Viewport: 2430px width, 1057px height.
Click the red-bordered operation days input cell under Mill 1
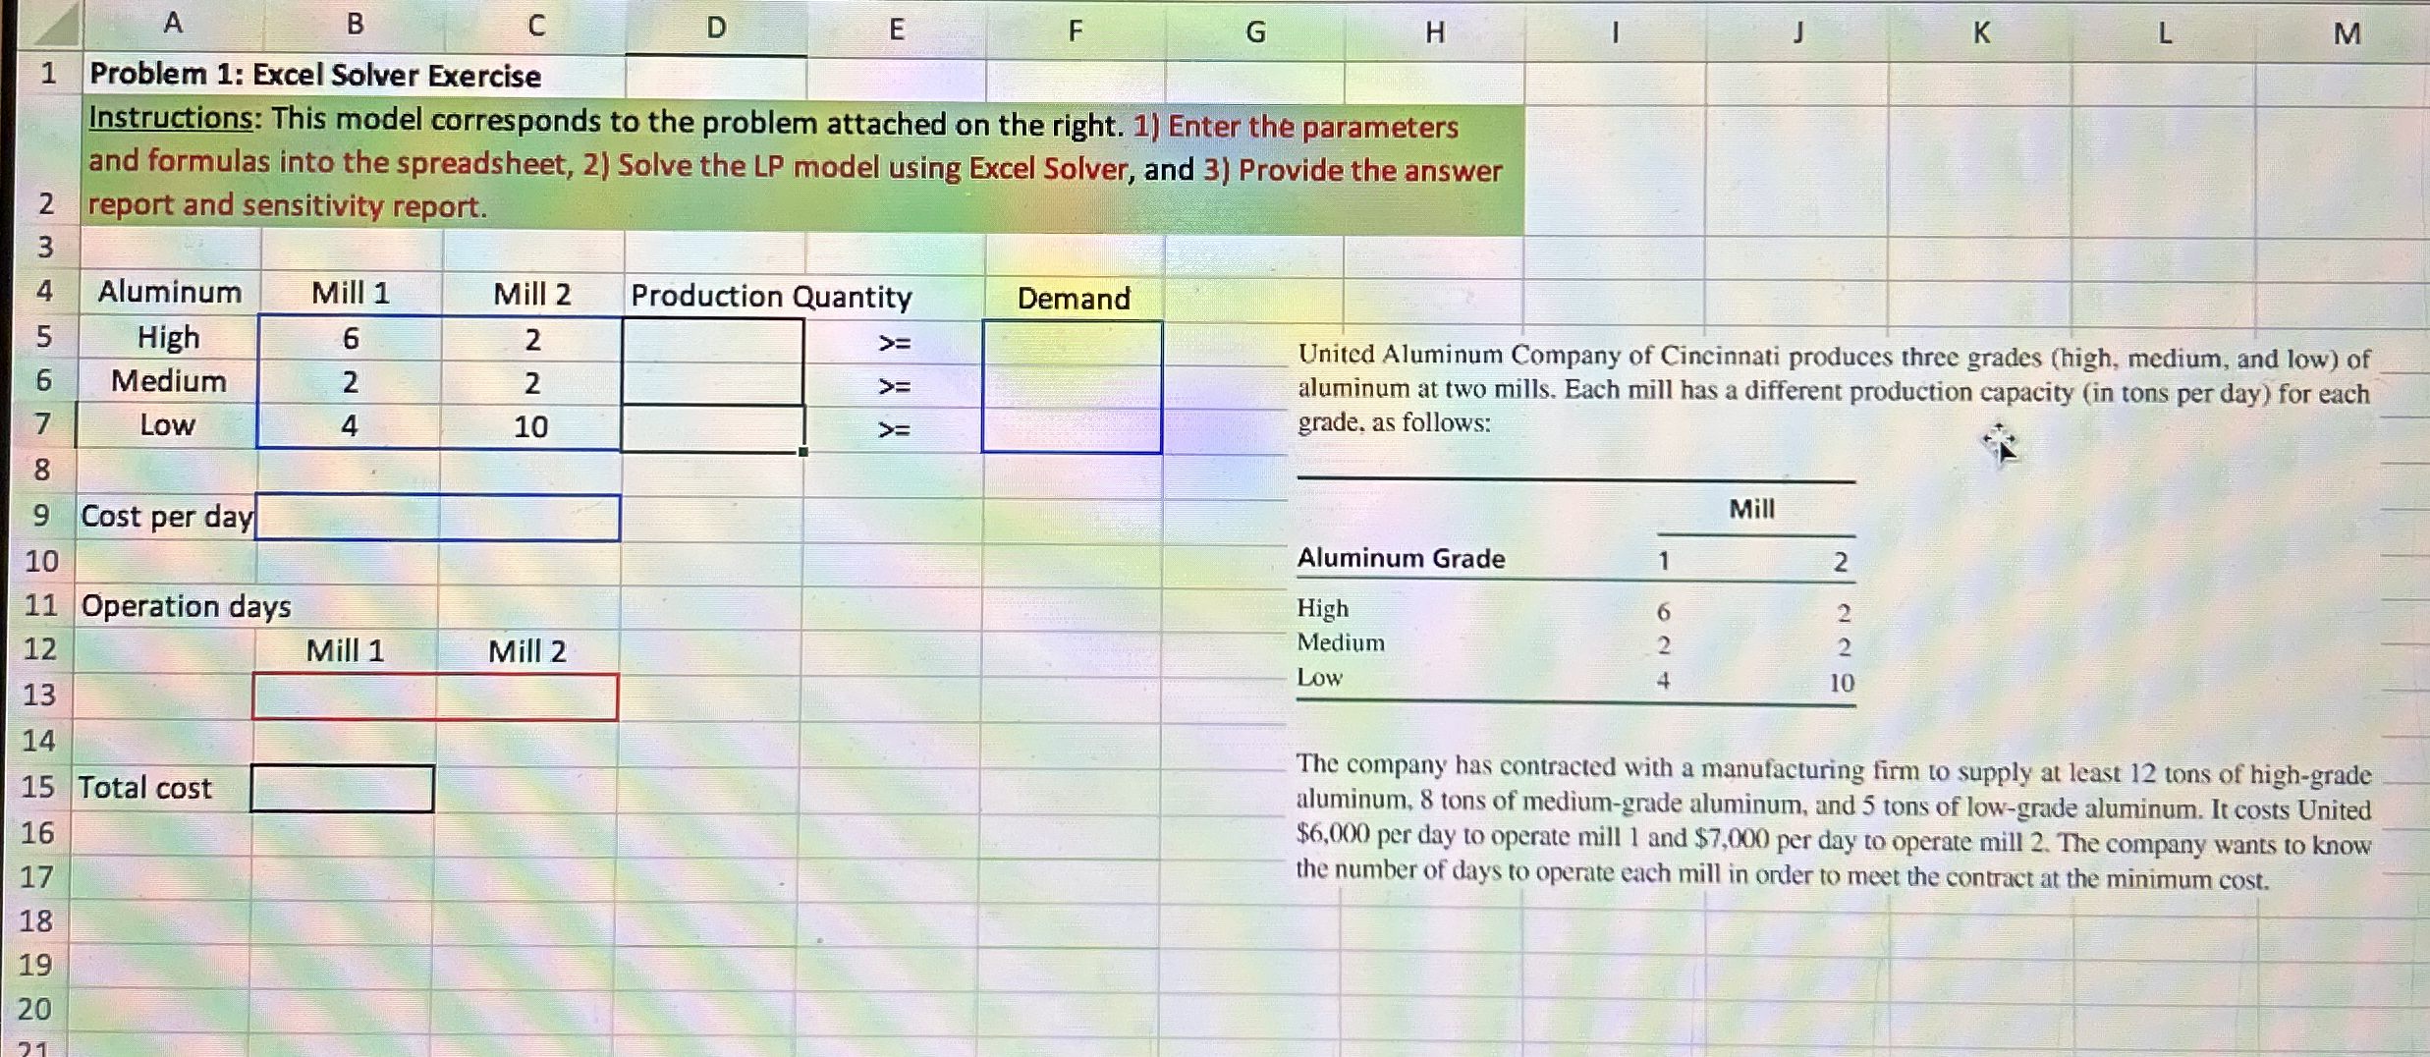[x=344, y=695]
